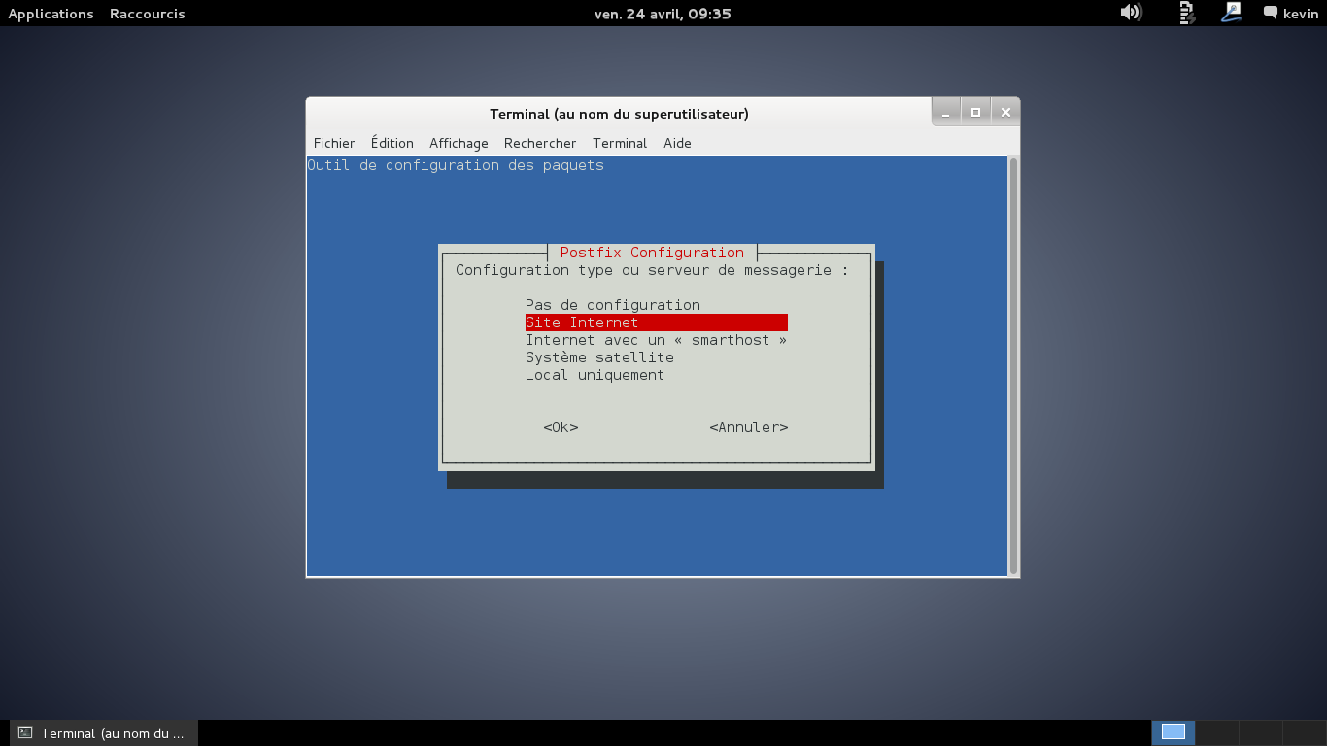Open the chat status icon beside kevin
This screenshot has width=1327, height=746.
tap(1271, 13)
